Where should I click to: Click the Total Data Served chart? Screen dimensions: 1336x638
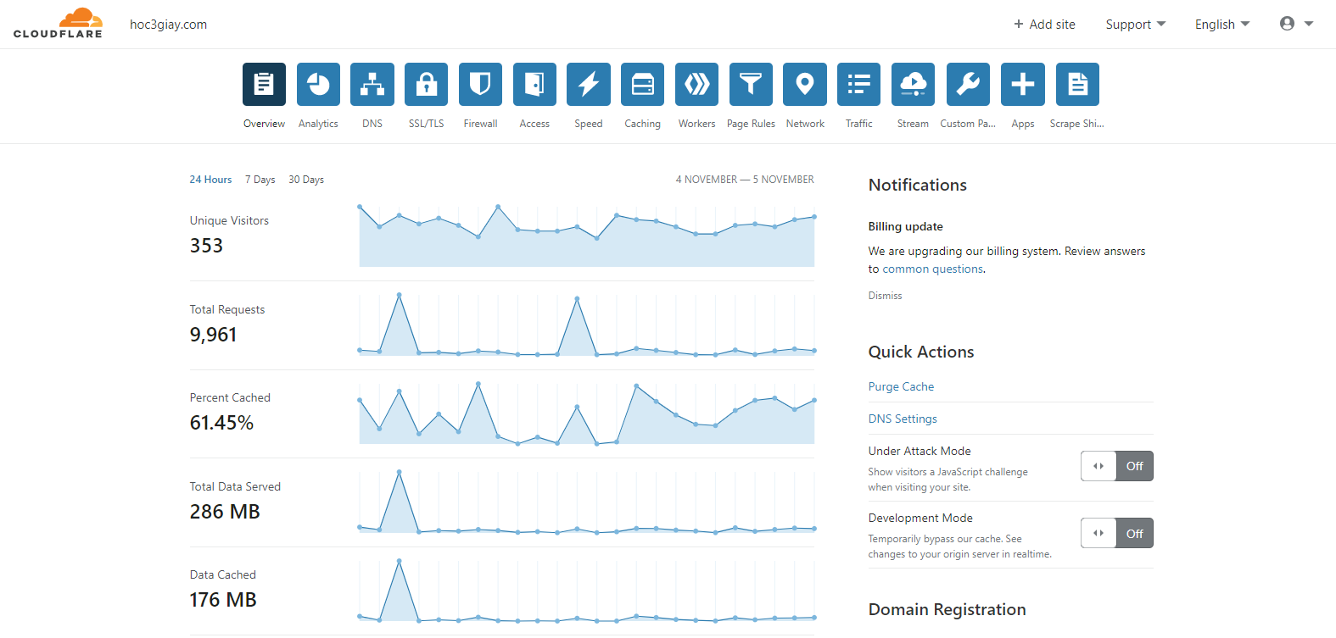[x=587, y=502]
